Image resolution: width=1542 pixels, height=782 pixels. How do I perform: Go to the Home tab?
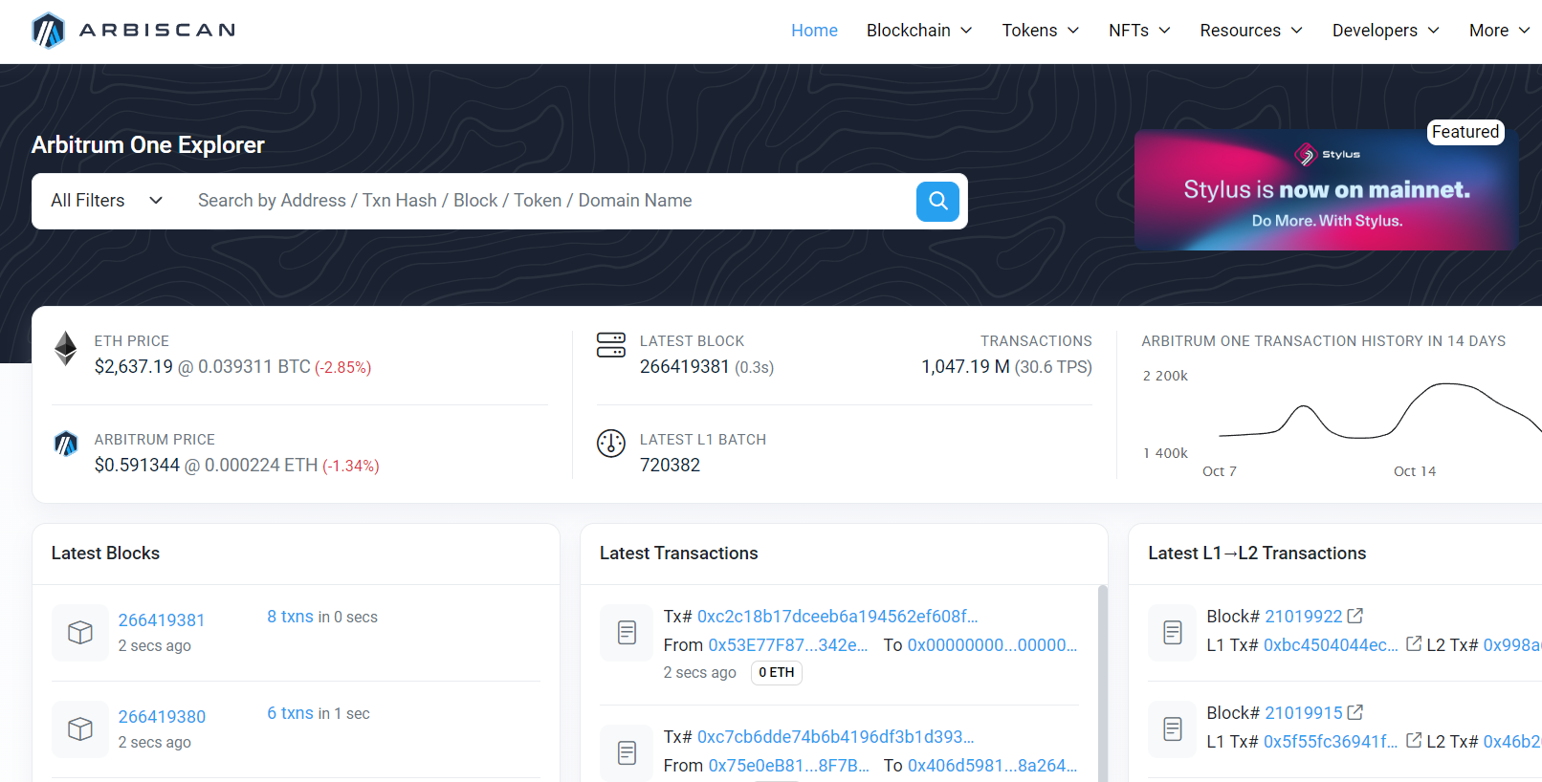tap(814, 31)
